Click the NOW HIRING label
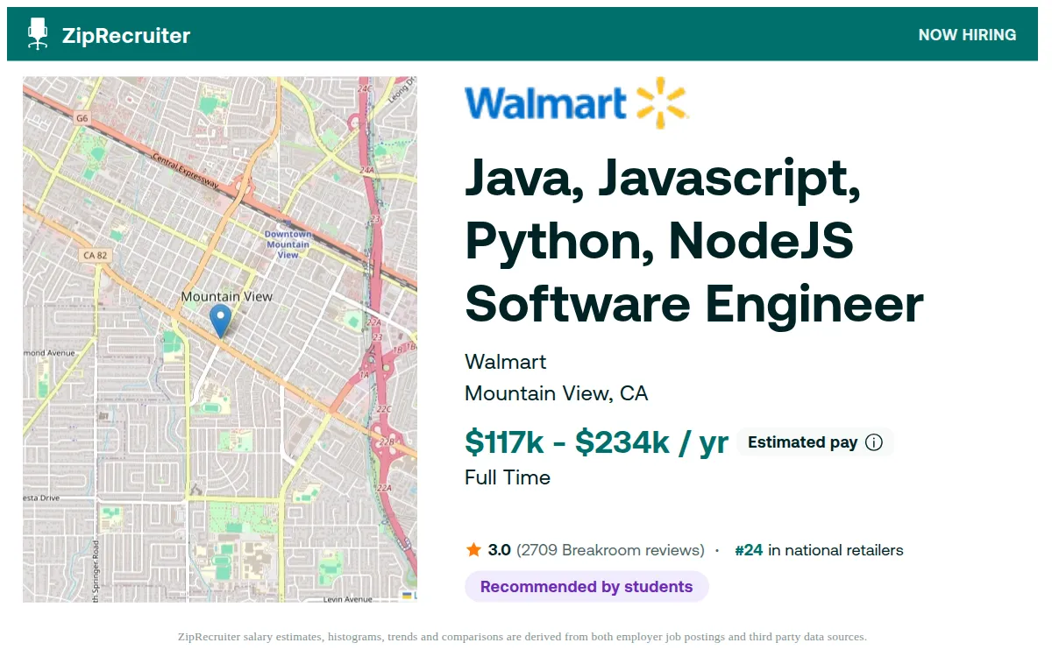Image resolution: width=1052 pixels, height=664 pixels. [x=967, y=35]
